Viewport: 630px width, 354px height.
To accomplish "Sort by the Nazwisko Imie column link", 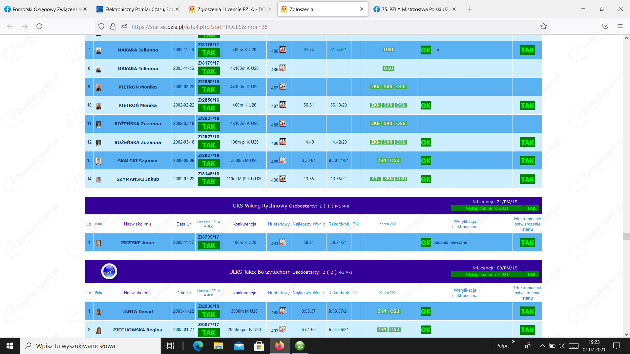I will tap(137, 224).
